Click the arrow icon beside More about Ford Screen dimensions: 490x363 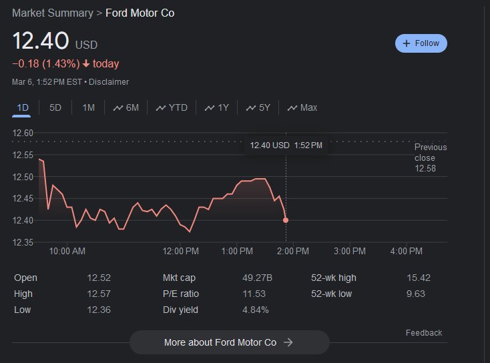(x=288, y=342)
